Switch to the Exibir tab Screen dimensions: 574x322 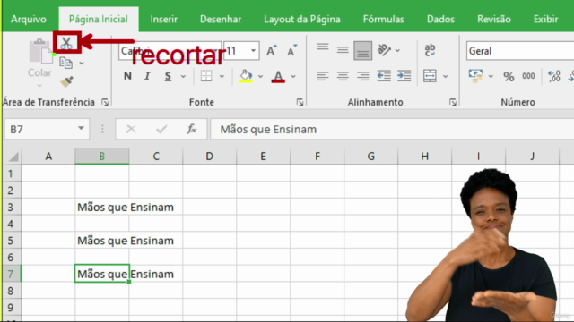click(x=545, y=19)
